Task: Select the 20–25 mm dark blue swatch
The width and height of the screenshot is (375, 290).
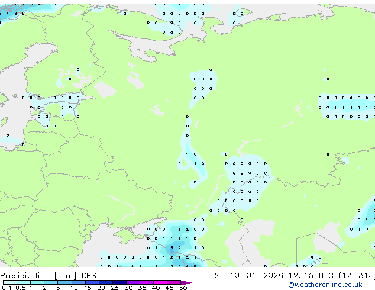Action: pos(106,282)
